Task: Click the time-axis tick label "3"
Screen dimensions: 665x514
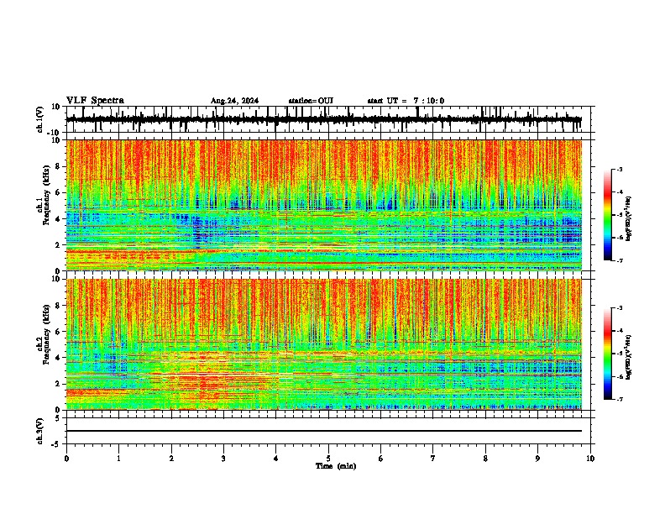Action: (x=223, y=459)
